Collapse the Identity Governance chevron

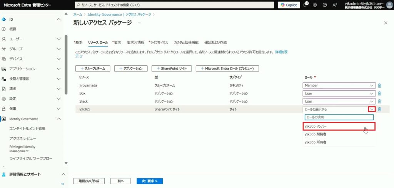click(x=58, y=119)
